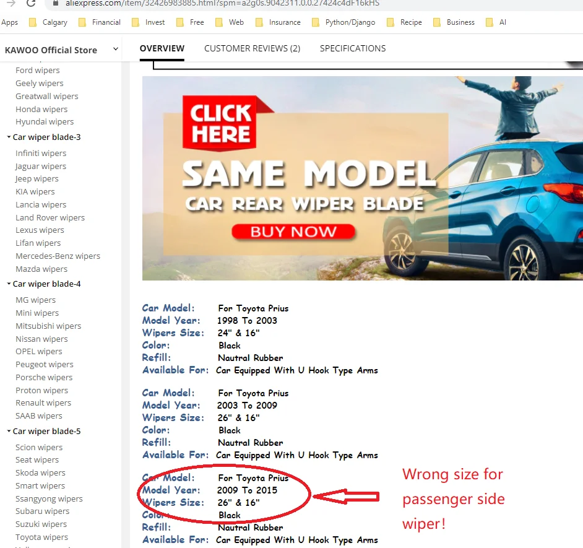Viewport: 583px width, 548px height.
Task: Switch to the Specifications tab
Action: coord(353,48)
